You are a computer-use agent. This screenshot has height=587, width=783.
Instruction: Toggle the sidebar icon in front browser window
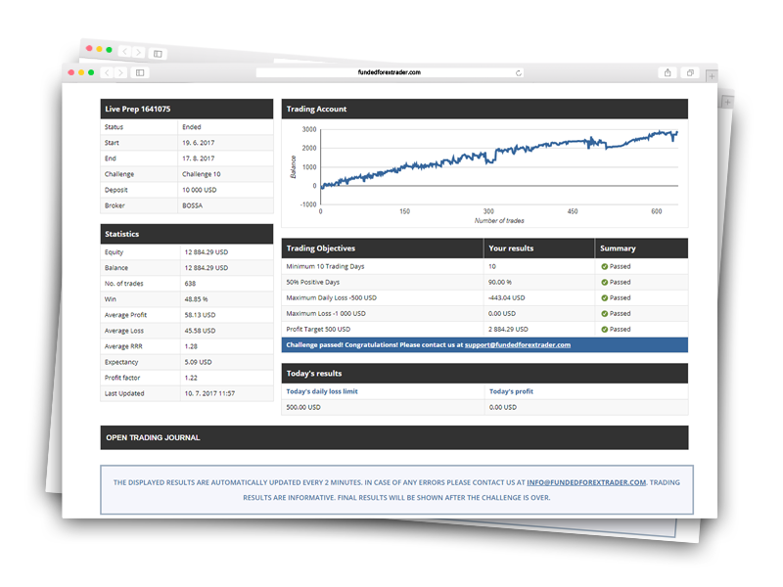pos(140,72)
